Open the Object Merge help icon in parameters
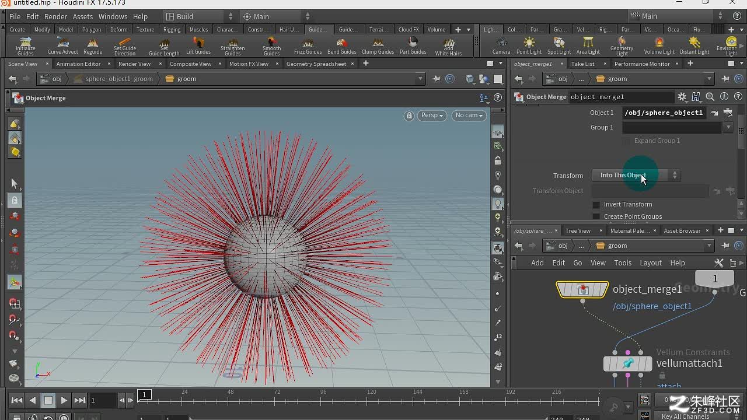 pos(739,97)
